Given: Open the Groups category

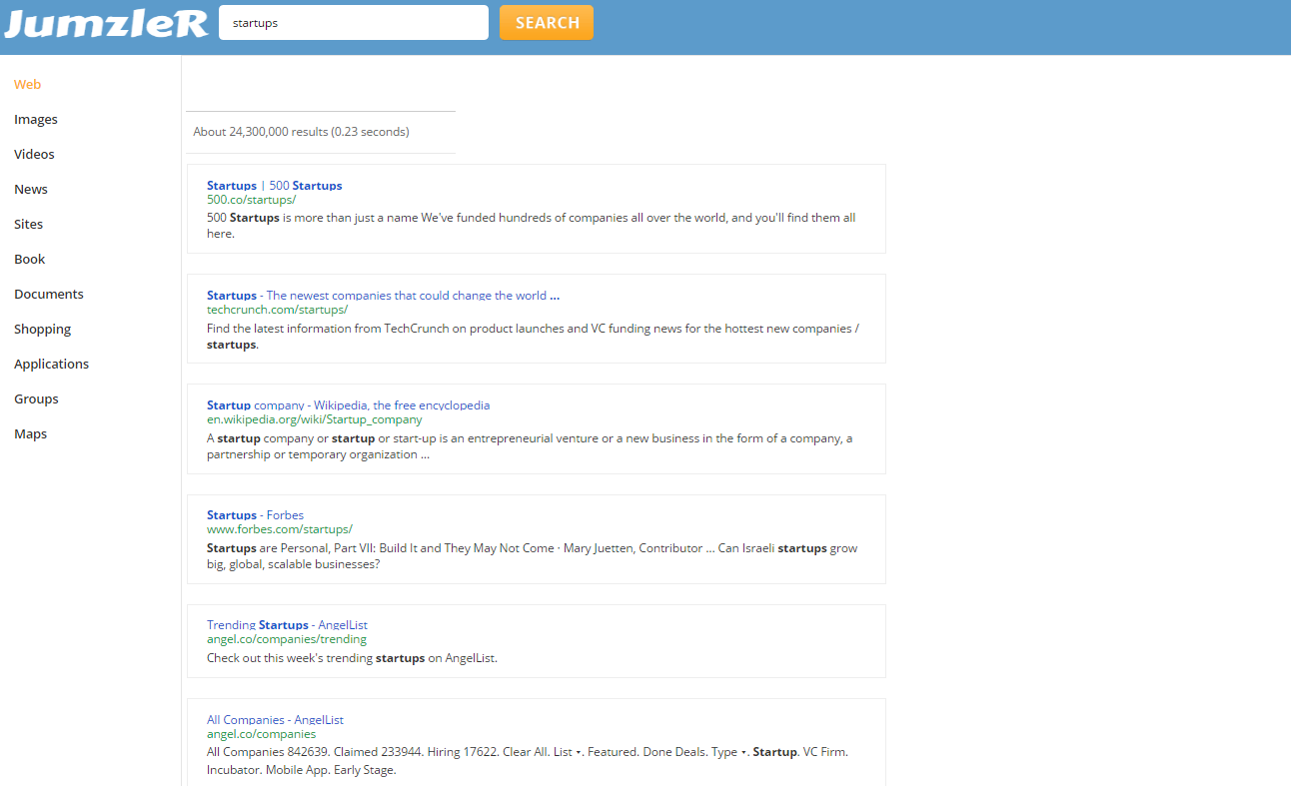Looking at the screenshot, I should pos(36,399).
